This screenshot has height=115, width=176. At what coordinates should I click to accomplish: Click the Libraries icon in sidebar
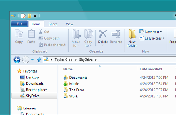tap(19, 108)
